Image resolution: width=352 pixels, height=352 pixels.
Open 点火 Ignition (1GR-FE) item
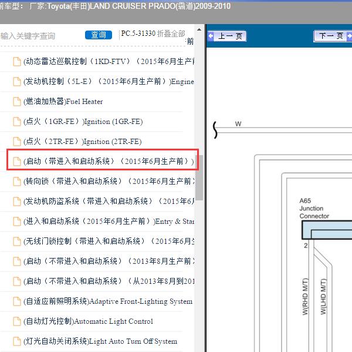(x=83, y=122)
